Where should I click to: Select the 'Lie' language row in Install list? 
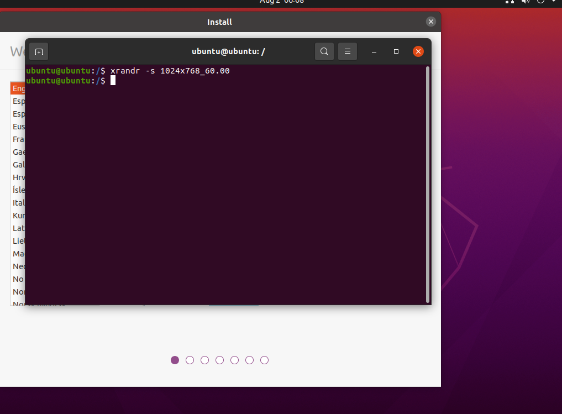(18, 241)
